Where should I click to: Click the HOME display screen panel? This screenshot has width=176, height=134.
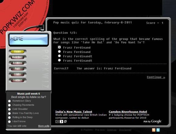tap(29, 40)
